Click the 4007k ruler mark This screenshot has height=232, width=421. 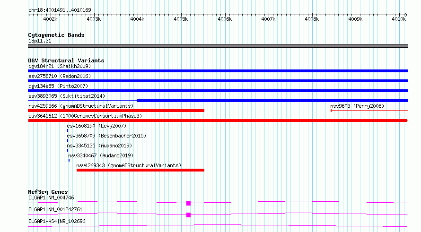[x=268, y=19]
